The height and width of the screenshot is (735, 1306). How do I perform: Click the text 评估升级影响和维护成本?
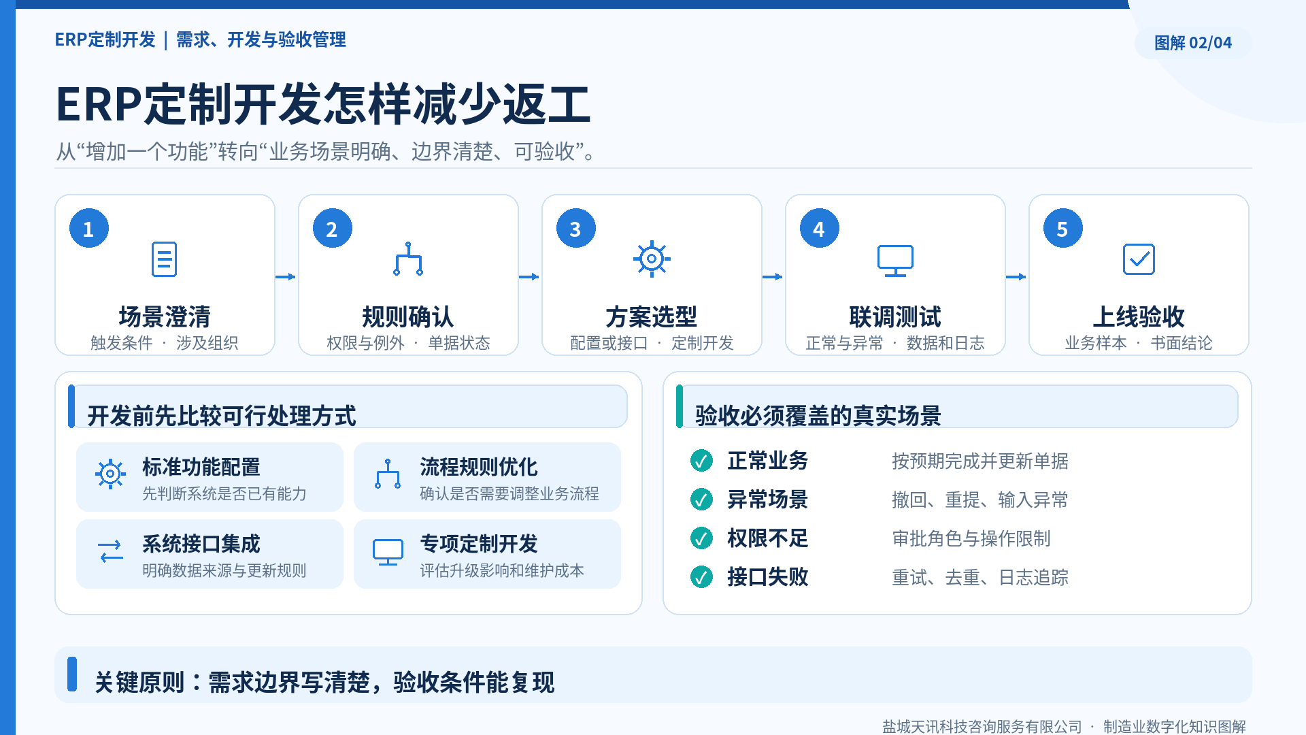click(x=502, y=570)
